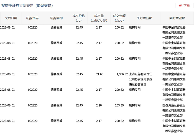Click the 21.60 volume cell
Viewport: 194px width, 134px height.
click(99, 74)
